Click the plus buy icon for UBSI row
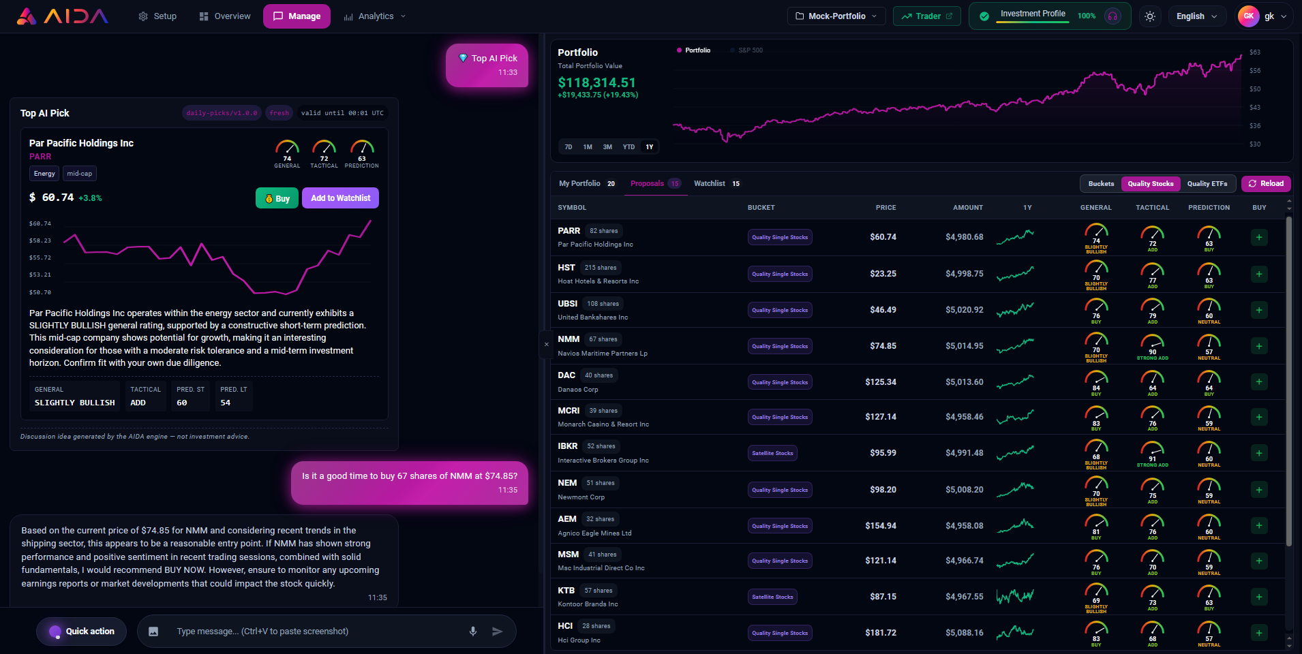Image resolution: width=1302 pixels, height=654 pixels. tap(1259, 310)
